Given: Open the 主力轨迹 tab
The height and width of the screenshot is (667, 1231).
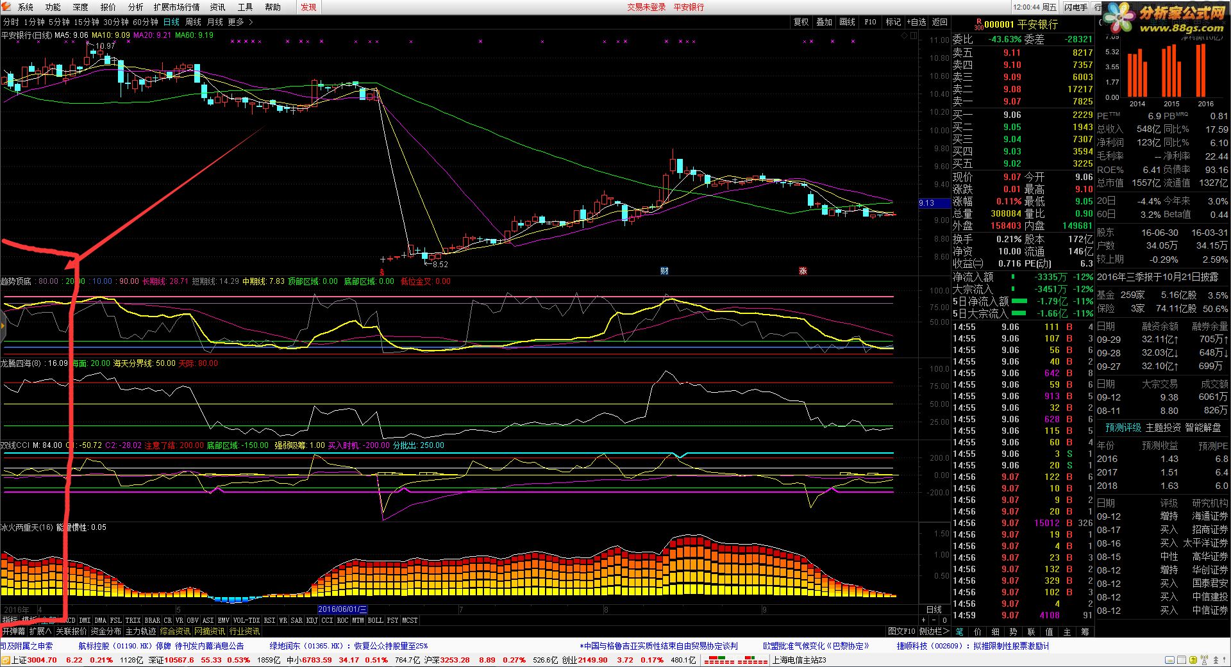Looking at the screenshot, I should pos(140,631).
